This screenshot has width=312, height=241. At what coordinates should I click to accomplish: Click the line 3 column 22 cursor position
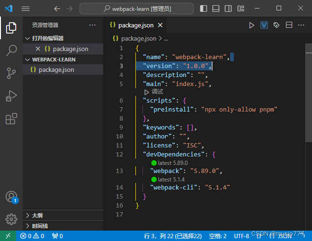click(173, 236)
